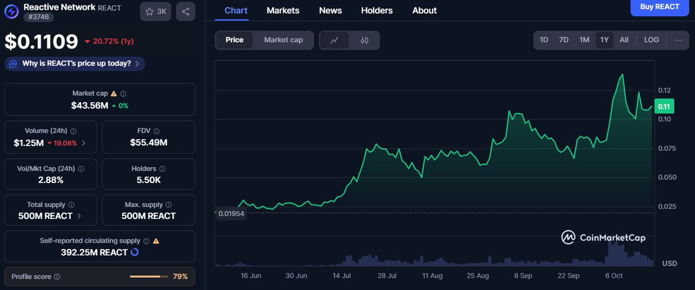The image size is (695, 290).
Task: Click the Volume (24h) info icon
Action: coord(73,131)
